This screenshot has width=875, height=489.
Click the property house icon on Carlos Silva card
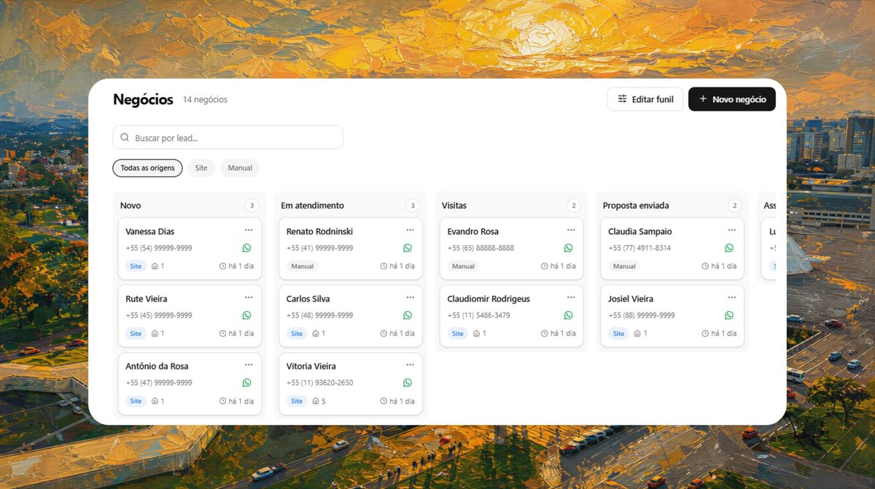coord(316,333)
